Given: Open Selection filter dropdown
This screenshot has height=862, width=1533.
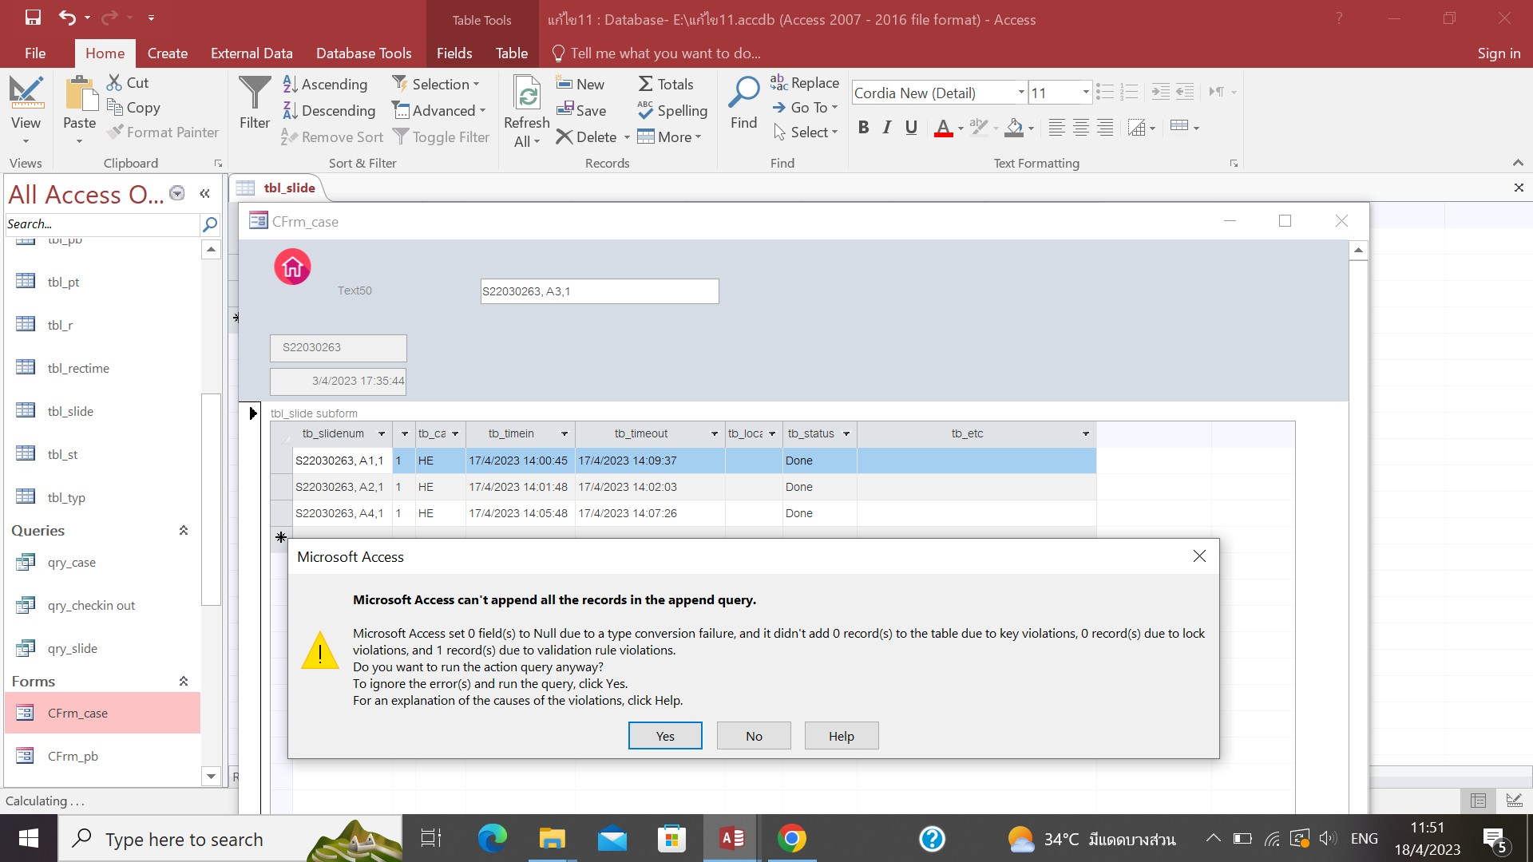Looking at the screenshot, I should (x=435, y=84).
